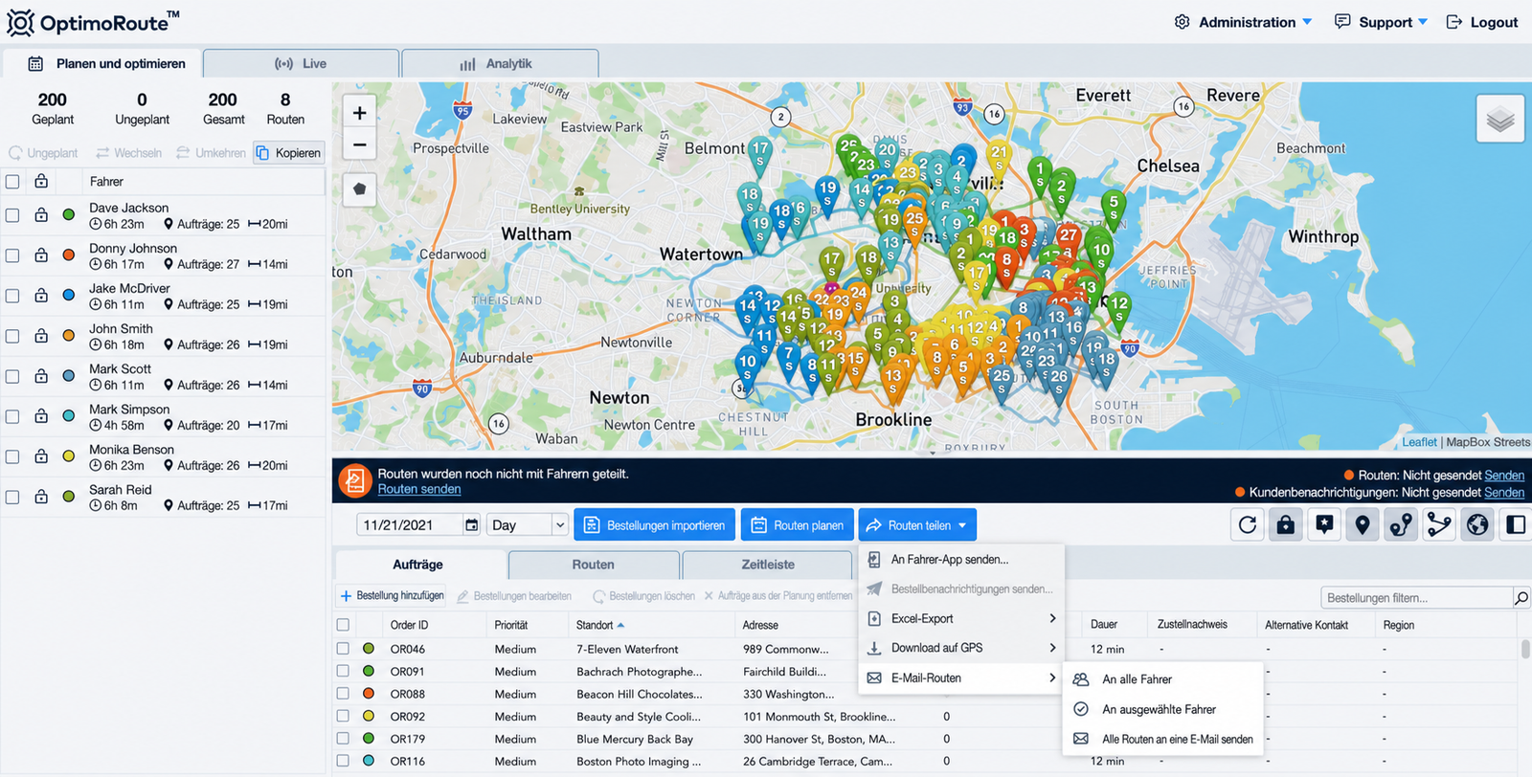The image size is (1532, 777).
Task: Open the map layers switcher
Action: [1500, 120]
